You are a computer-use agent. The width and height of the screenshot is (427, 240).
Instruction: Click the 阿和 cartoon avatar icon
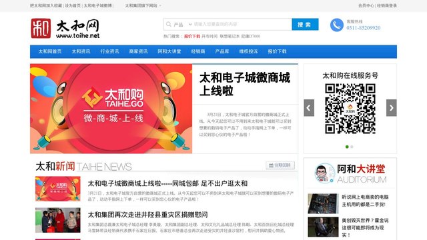pos(324,173)
